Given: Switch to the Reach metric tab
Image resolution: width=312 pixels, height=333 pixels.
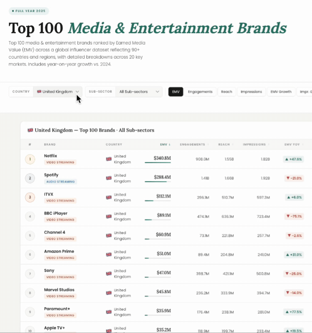Looking at the screenshot, I should pos(226,92).
